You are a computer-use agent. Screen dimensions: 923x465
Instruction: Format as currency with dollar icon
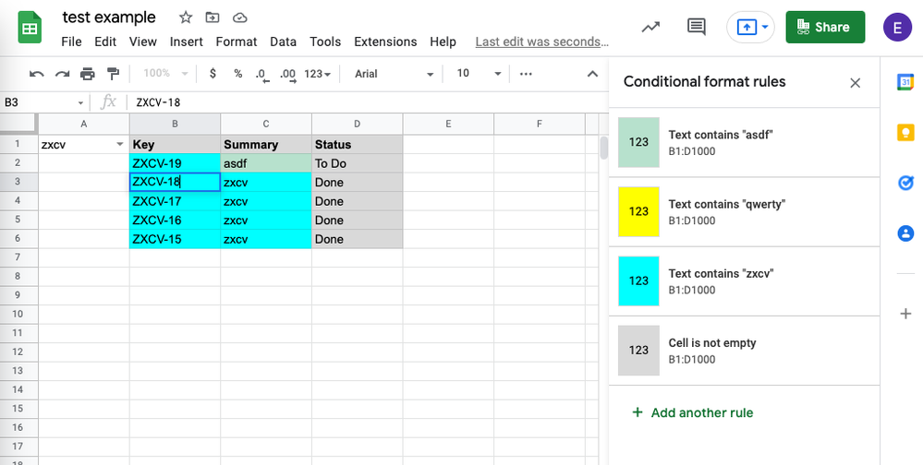(213, 74)
